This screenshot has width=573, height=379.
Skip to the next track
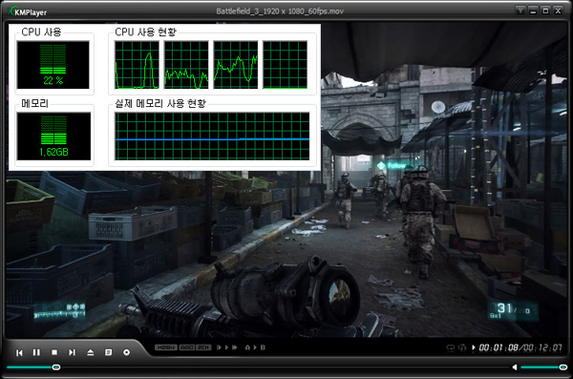click(x=72, y=352)
